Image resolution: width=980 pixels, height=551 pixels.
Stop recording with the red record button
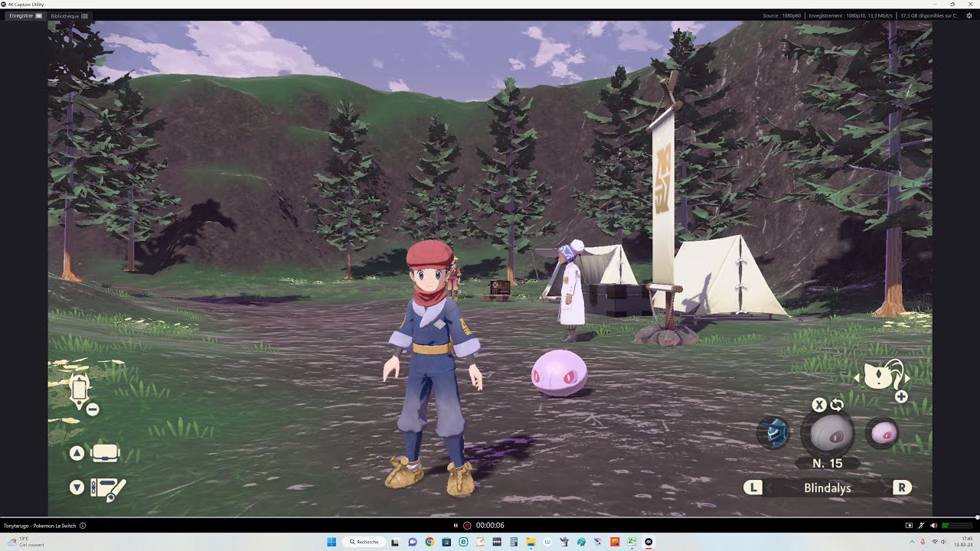[x=466, y=526]
